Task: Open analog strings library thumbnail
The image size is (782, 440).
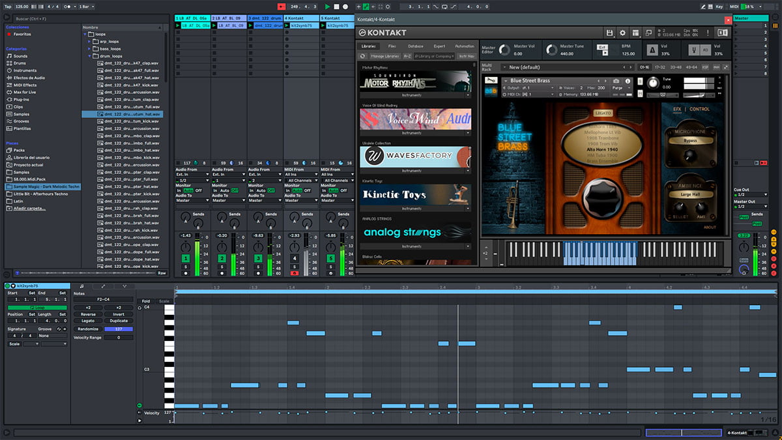Action: pyautogui.click(x=416, y=232)
